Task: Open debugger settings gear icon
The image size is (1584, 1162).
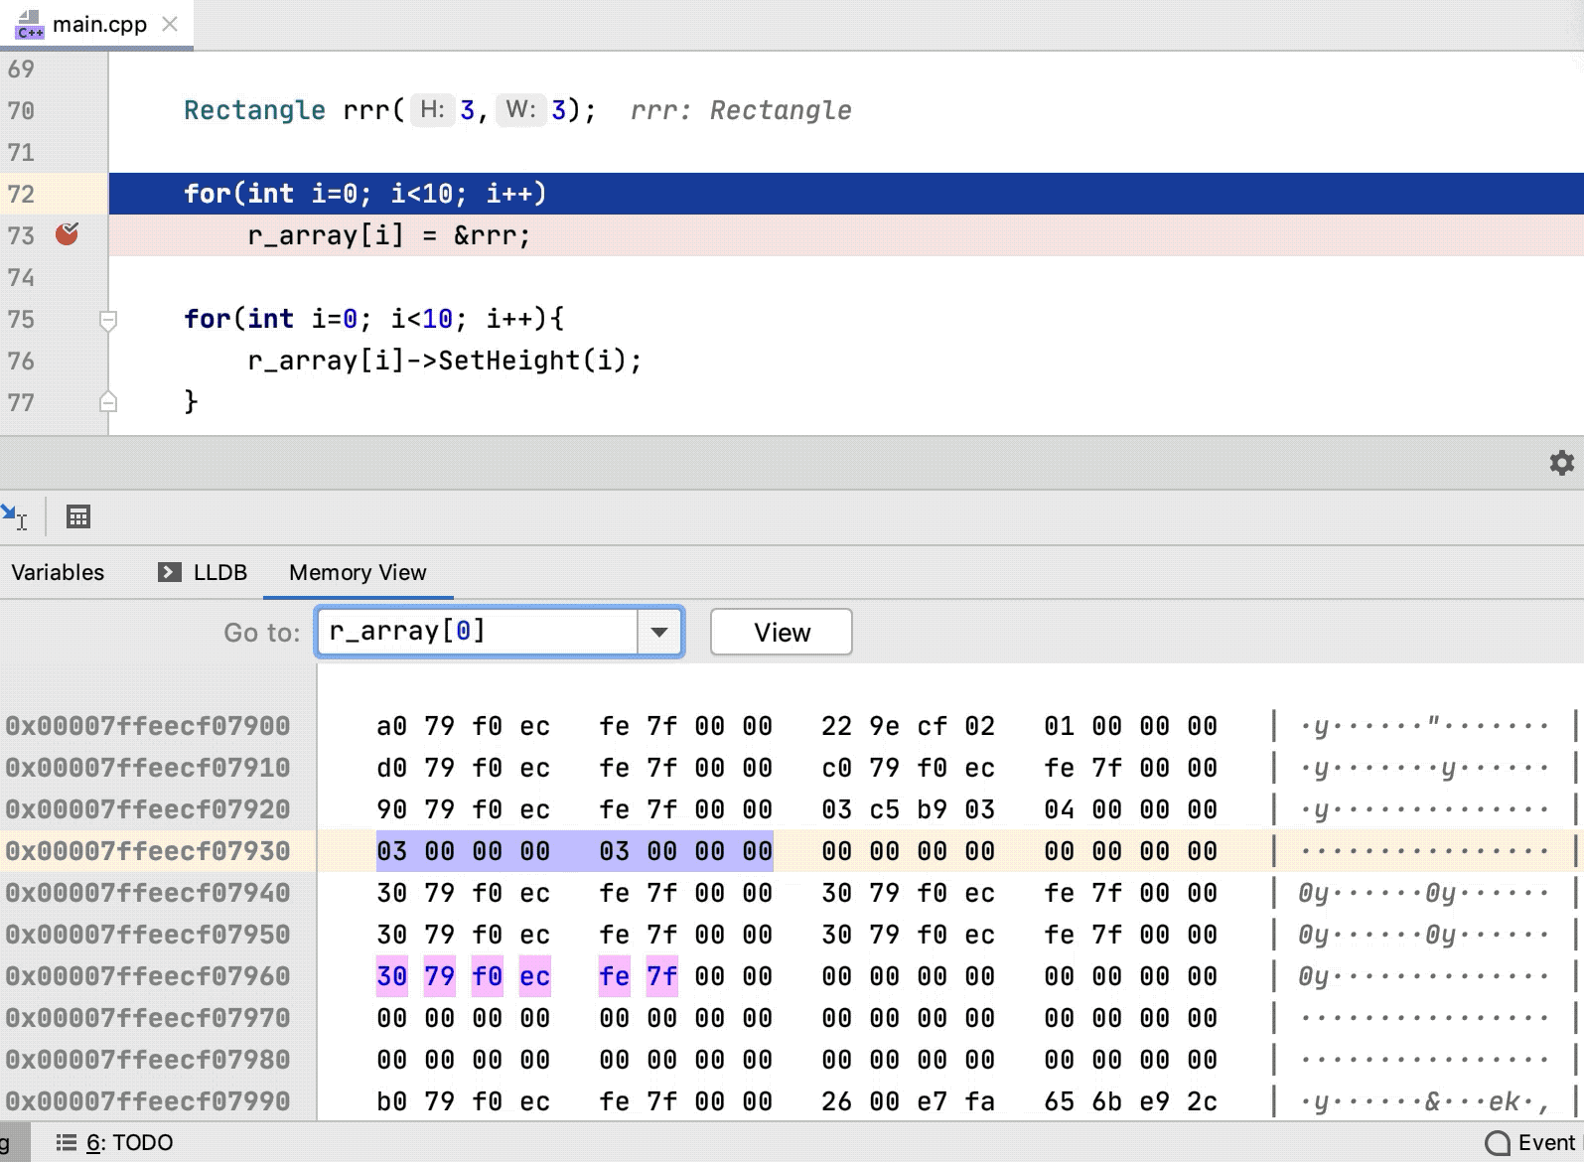Action: (x=1561, y=463)
